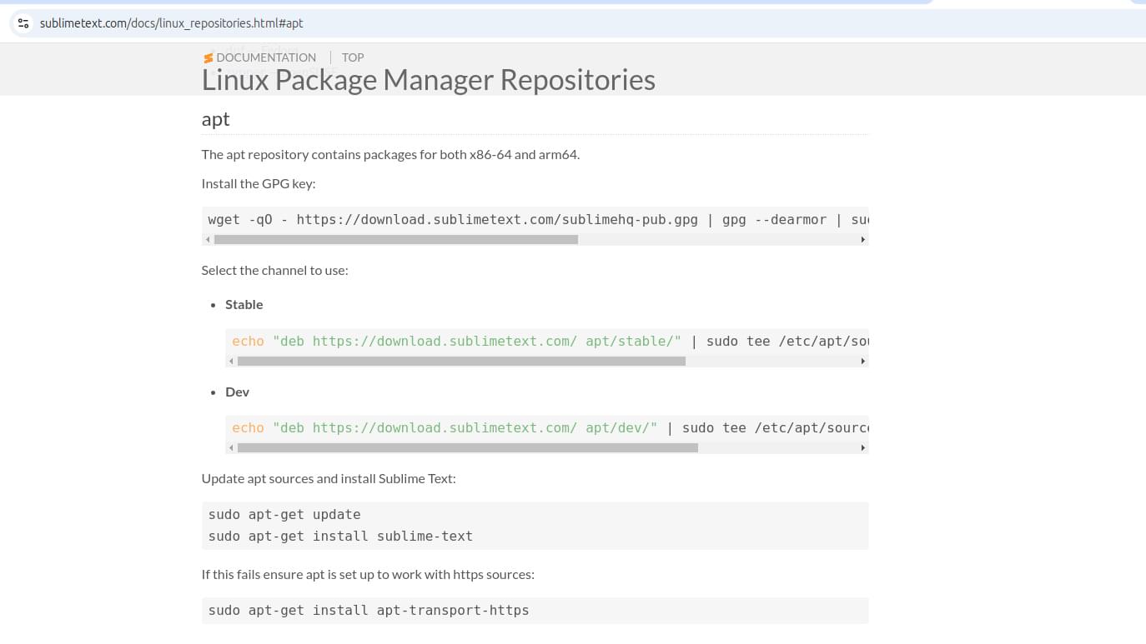The image size is (1146, 644).
Task: Click left scroll arrow of GPG key code block
Action: (x=207, y=240)
